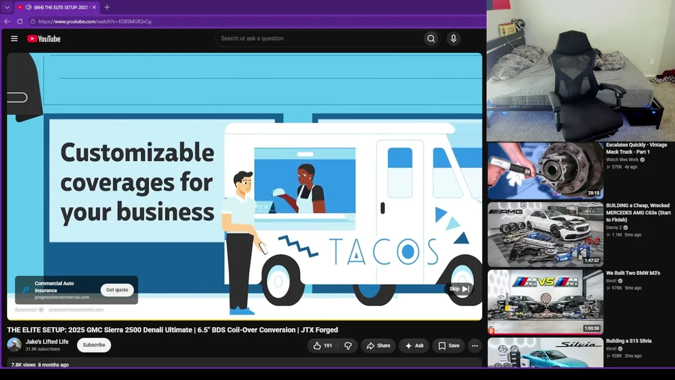View site information icon in address bar
The height and width of the screenshot is (380, 675).
tap(33, 22)
